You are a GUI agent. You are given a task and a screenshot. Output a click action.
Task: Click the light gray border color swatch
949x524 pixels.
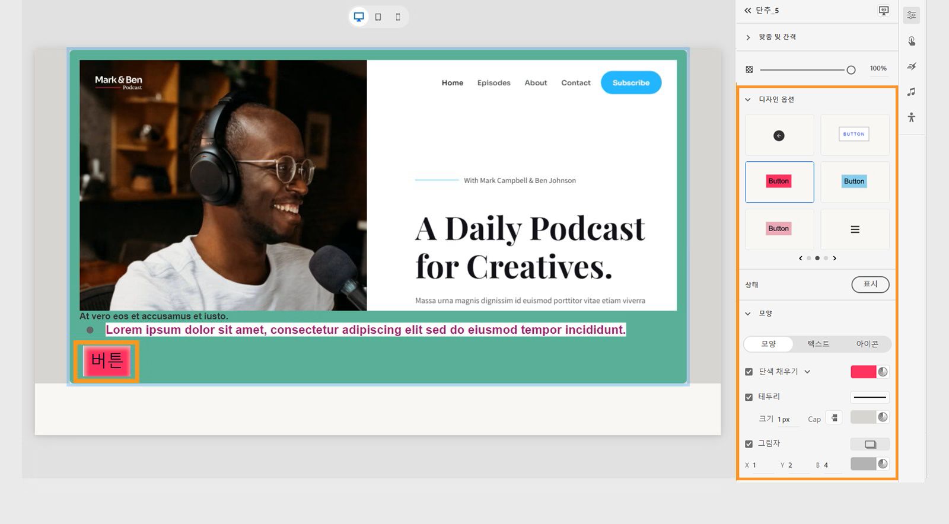[x=864, y=417]
